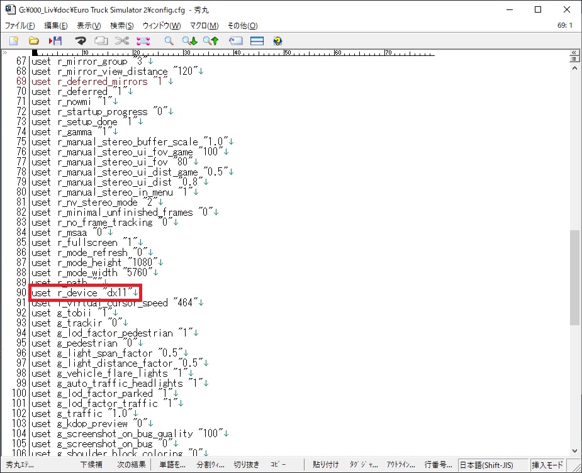This screenshot has height=473, width=582.
Task: Open the ウィンドウ(W) menu
Action: tap(162, 26)
